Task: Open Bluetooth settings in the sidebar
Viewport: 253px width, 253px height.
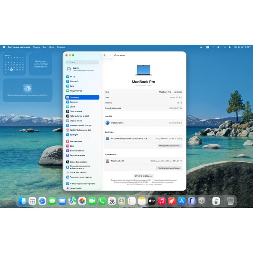Action: coord(82,81)
